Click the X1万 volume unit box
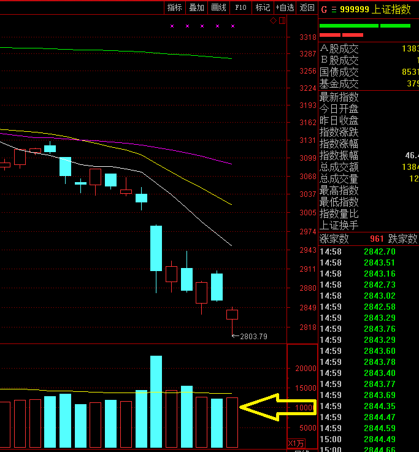The height and width of the screenshot is (452, 419). click(295, 443)
